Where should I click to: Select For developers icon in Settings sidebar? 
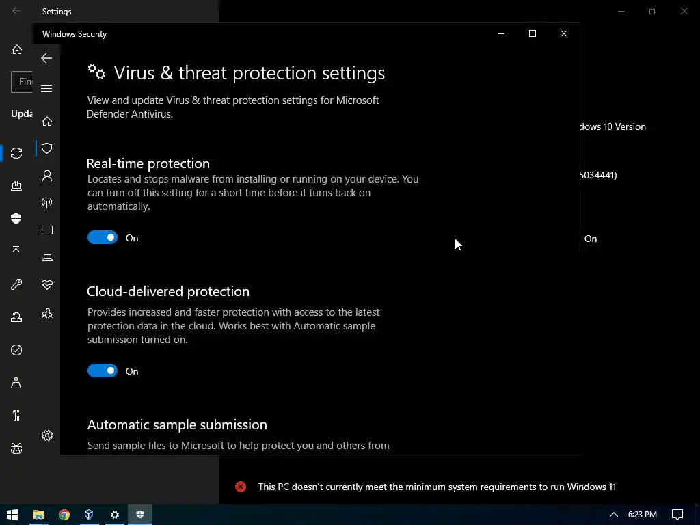(x=16, y=416)
